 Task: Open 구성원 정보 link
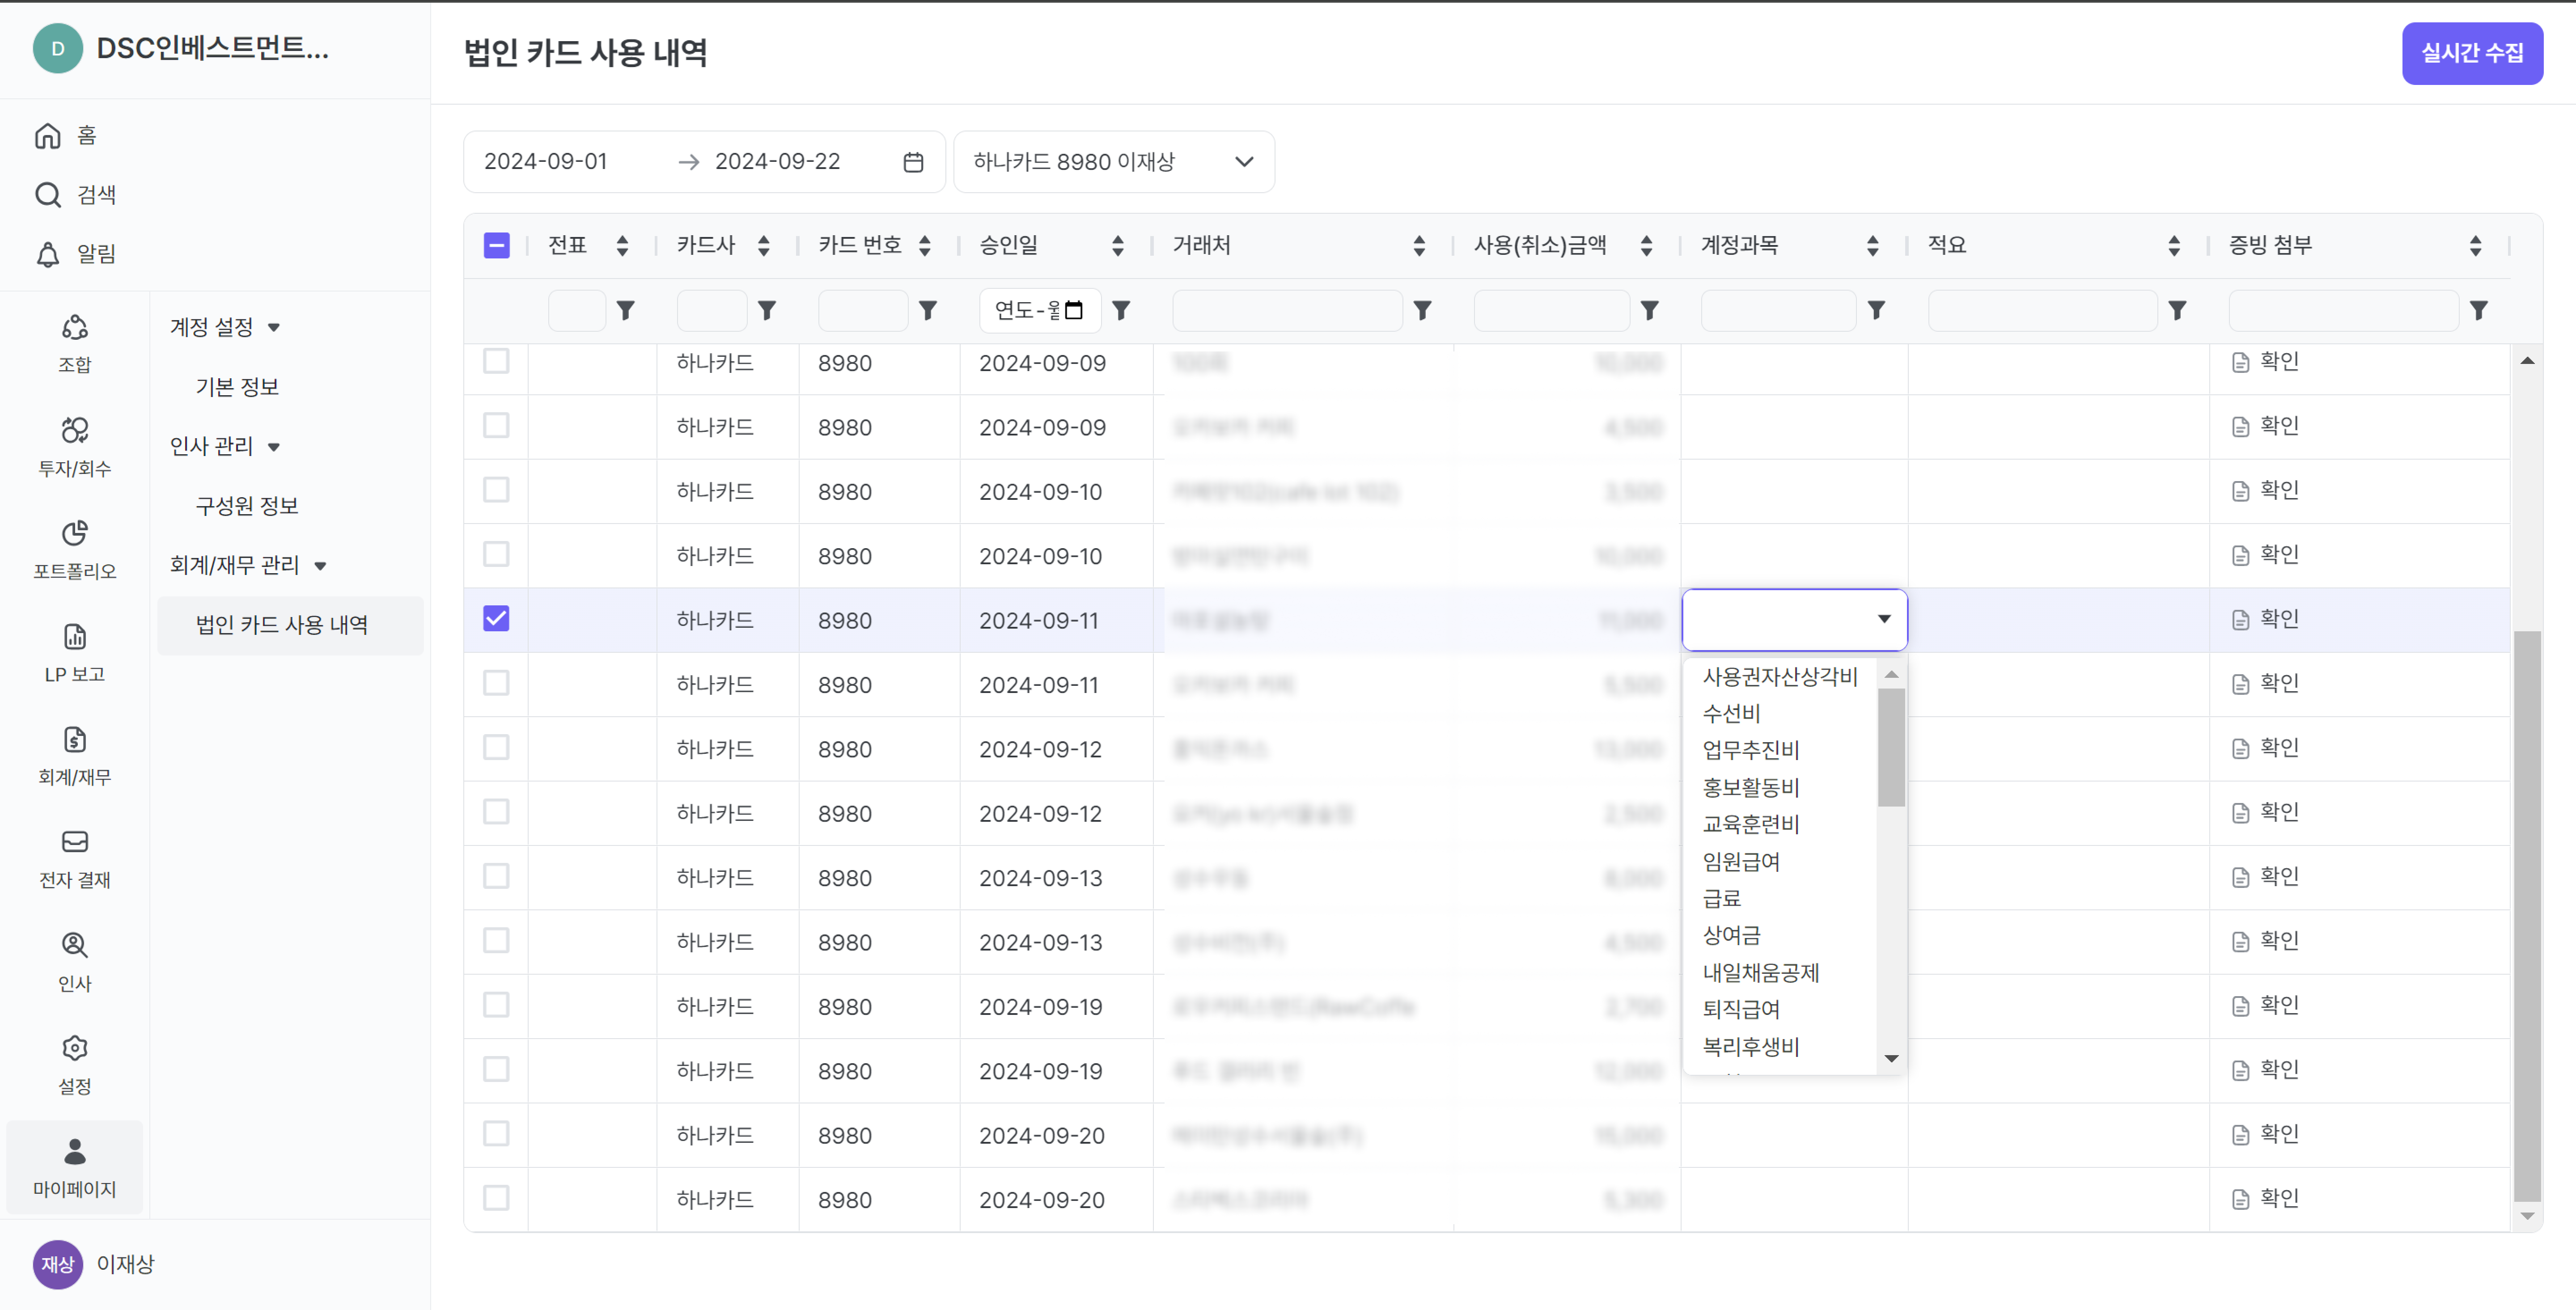tap(247, 506)
